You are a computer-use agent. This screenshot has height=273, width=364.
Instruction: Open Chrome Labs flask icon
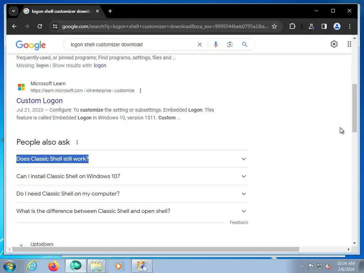[x=311, y=26]
